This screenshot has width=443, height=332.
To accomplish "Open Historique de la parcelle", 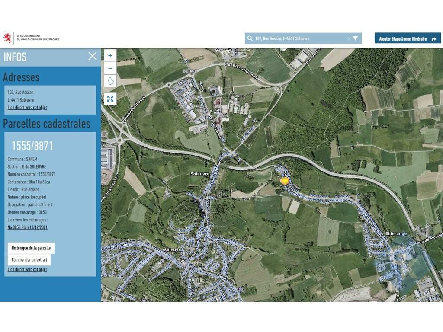I will point(31,248).
